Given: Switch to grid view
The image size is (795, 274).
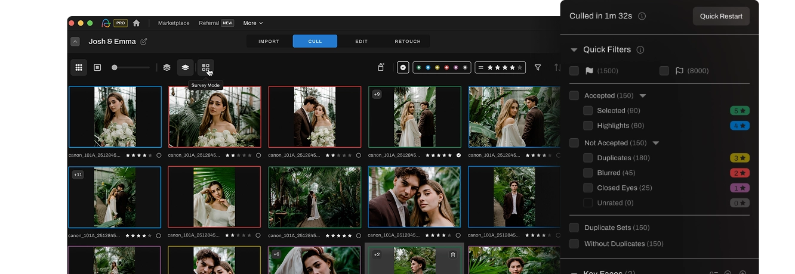Looking at the screenshot, I should pyautogui.click(x=79, y=68).
